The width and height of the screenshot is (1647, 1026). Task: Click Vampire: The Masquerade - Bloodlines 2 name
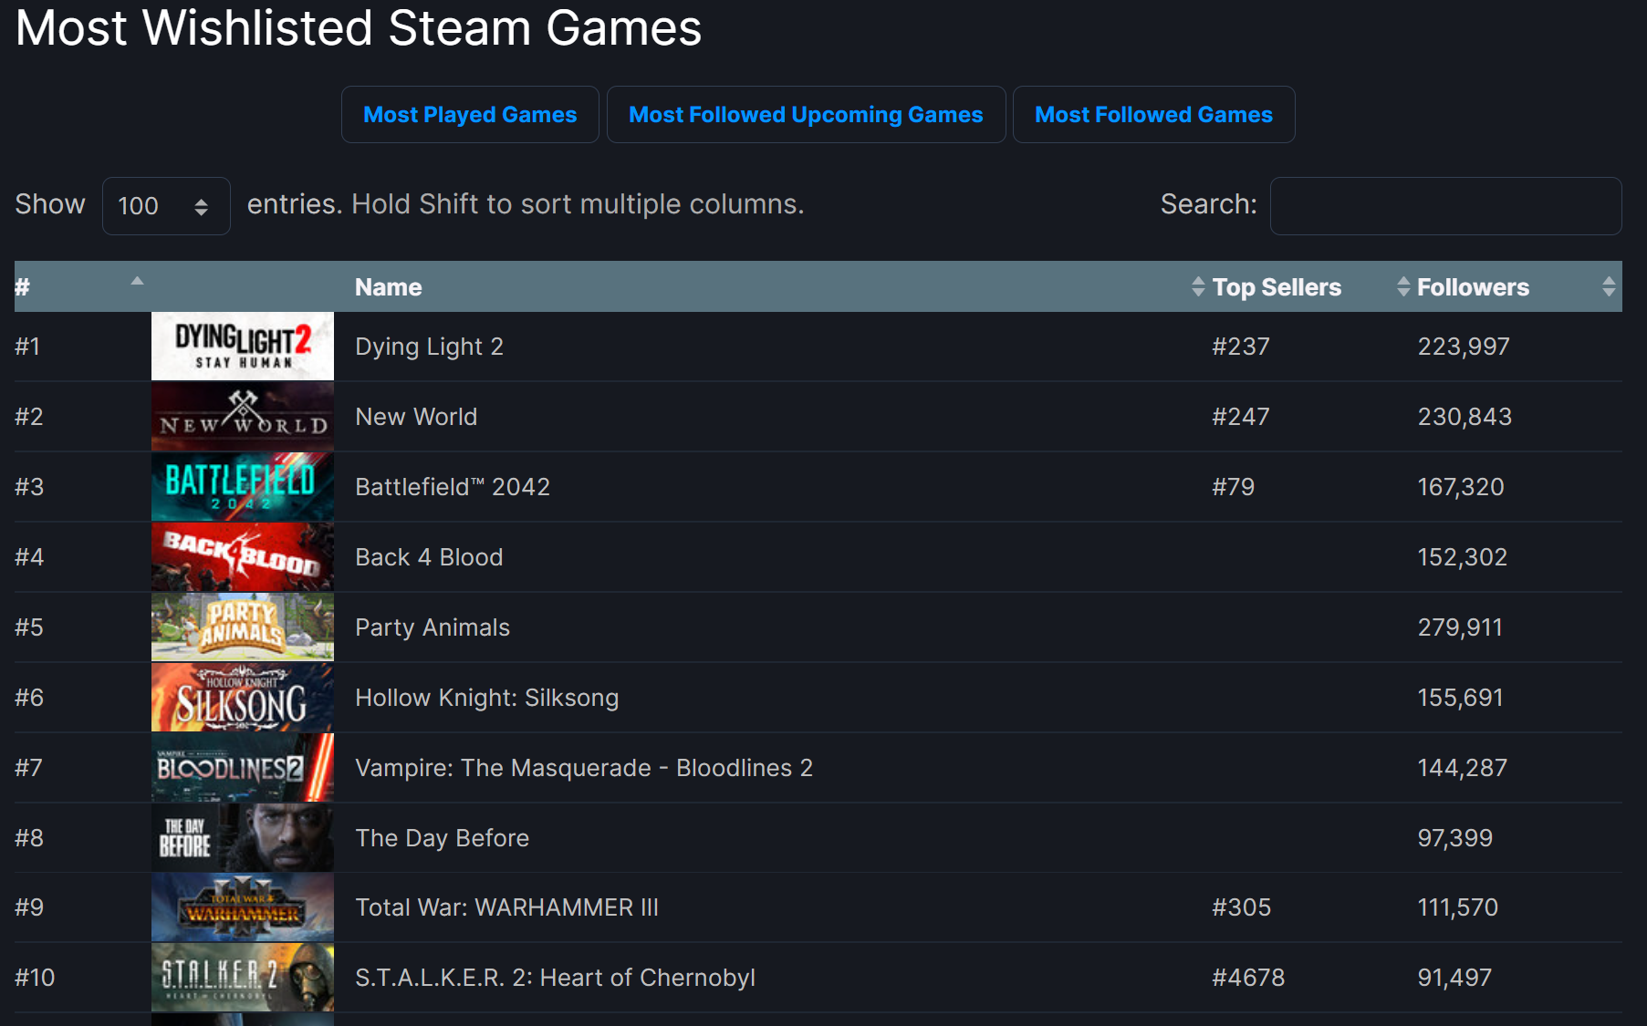[x=584, y=768]
